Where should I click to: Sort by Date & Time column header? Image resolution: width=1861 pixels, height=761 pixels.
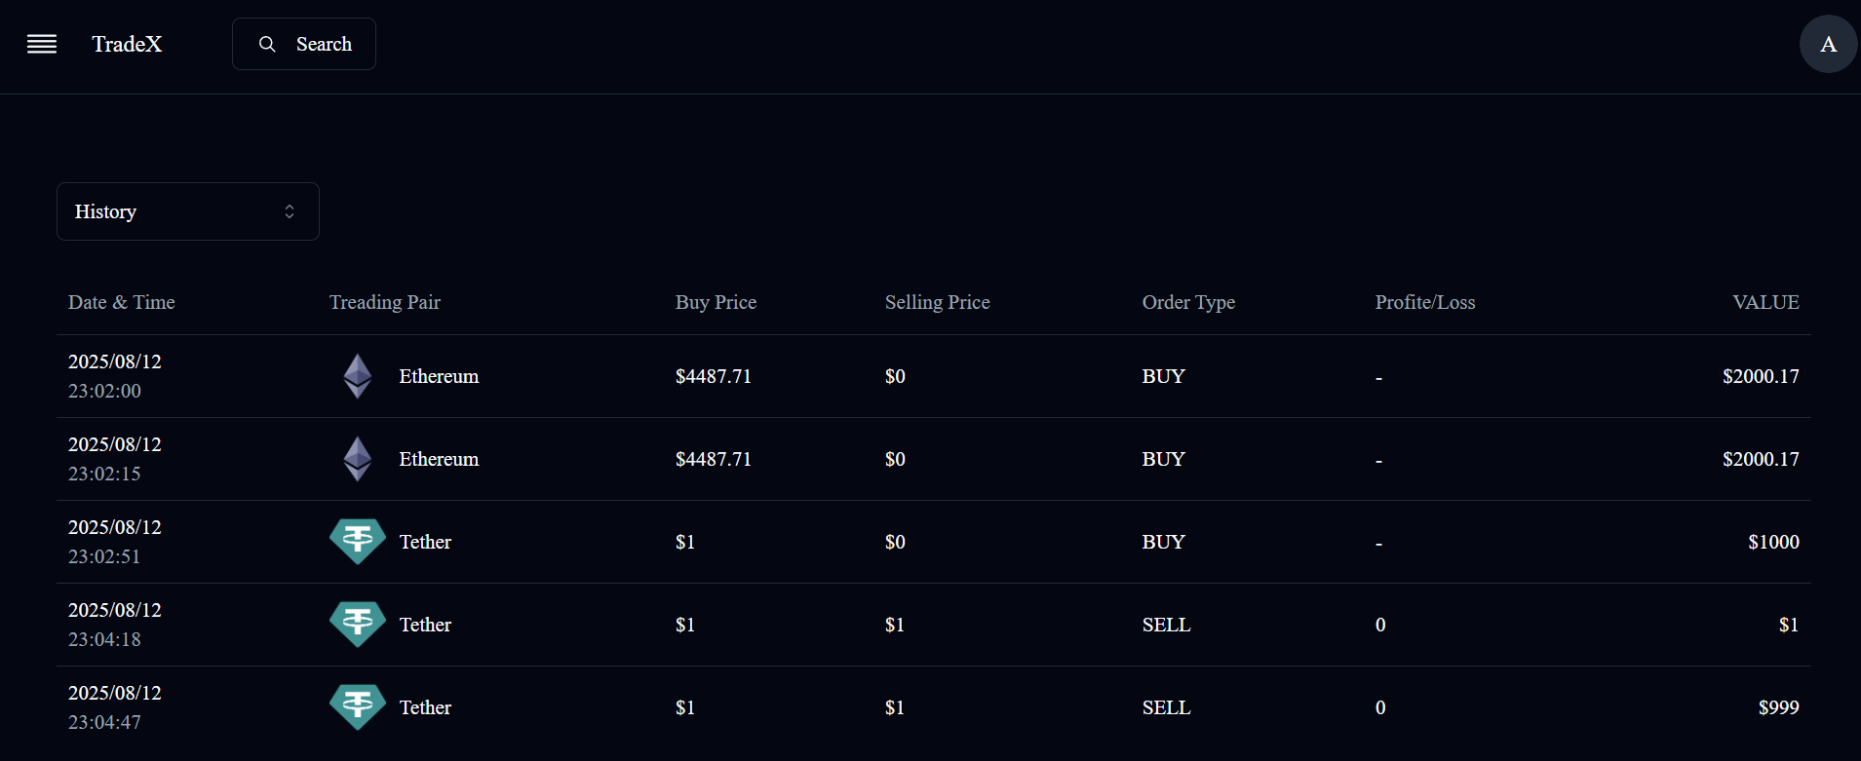click(x=122, y=302)
